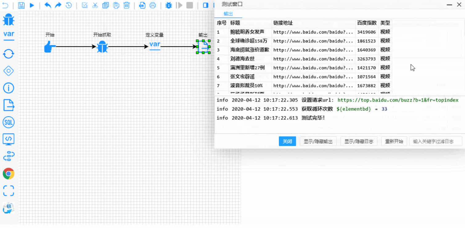Click 显示/隐藏日志 button
Viewport: 465px width, 228px height.
(359, 142)
